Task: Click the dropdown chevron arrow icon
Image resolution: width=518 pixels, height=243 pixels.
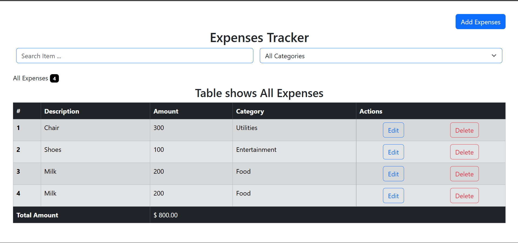Action: coord(494,56)
